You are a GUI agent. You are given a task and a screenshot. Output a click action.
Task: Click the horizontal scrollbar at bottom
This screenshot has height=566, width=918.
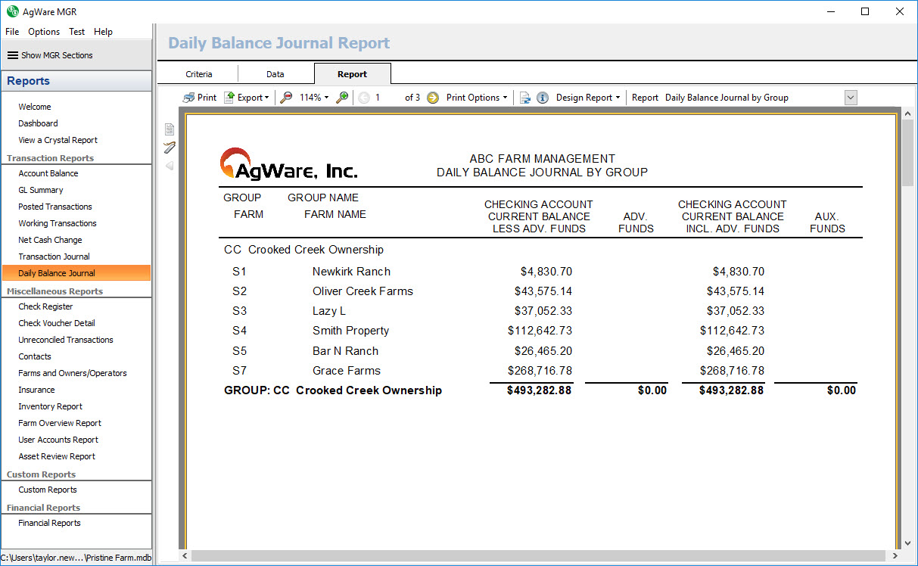(x=530, y=556)
